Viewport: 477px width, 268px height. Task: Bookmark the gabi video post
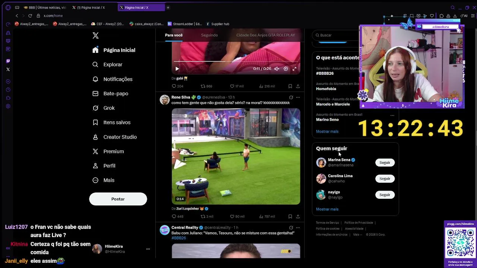pos(290,86)
